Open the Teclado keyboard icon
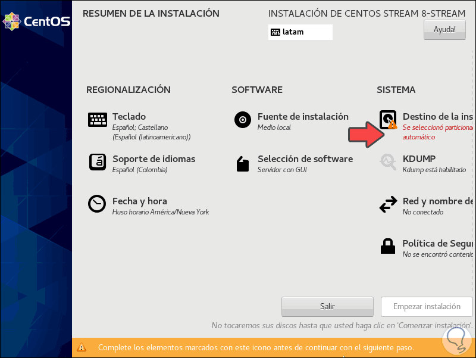Image resolution: width=476 pixels, height=358 pixels. pyautogui.click(x=98, y=120)
